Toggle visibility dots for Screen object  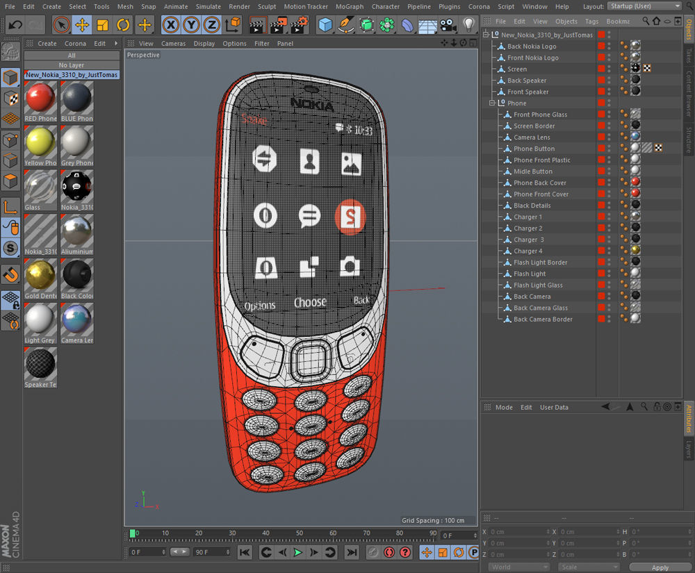609,69
